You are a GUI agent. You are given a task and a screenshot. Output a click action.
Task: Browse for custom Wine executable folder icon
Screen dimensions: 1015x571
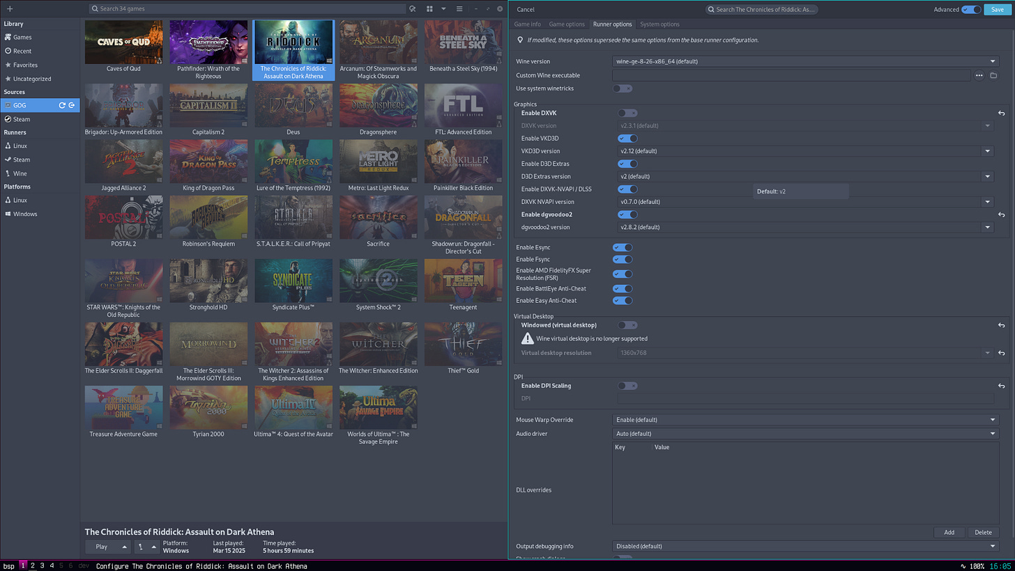[993, 75]
